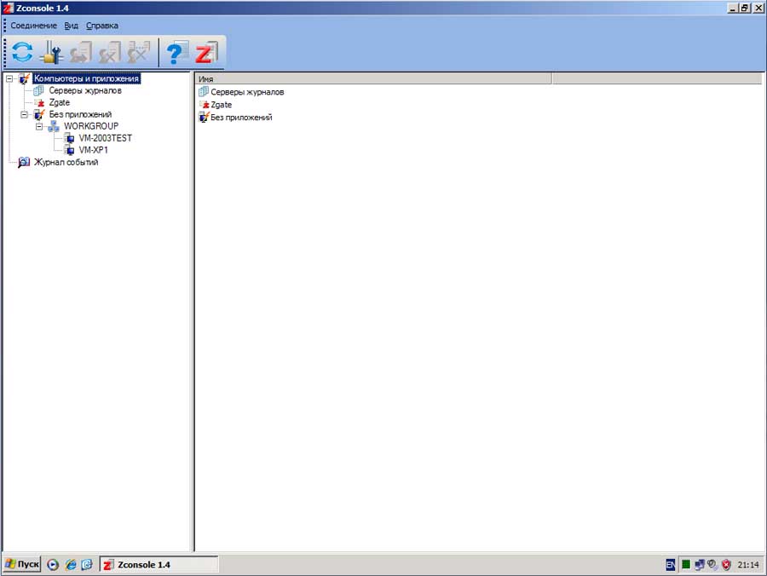
Task: Click the green square tray icon
Action: (686, 565)
